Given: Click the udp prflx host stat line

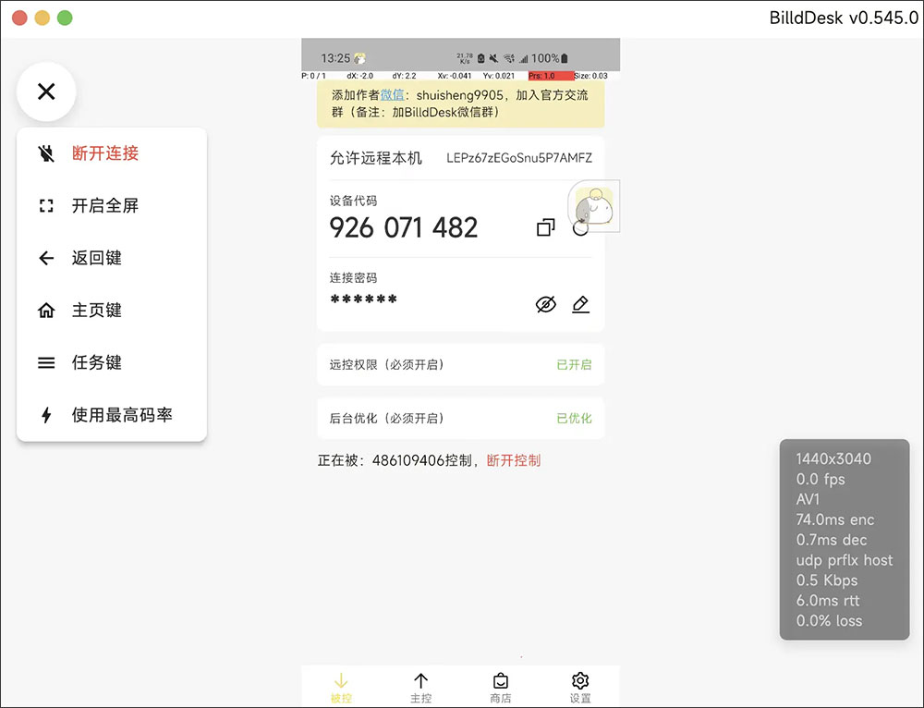Looking at the screenshot, I should pyautogui.click(x=845, y=560).
